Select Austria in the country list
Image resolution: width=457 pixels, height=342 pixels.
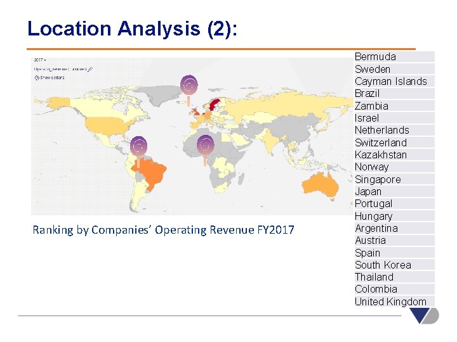click(395, 241)
